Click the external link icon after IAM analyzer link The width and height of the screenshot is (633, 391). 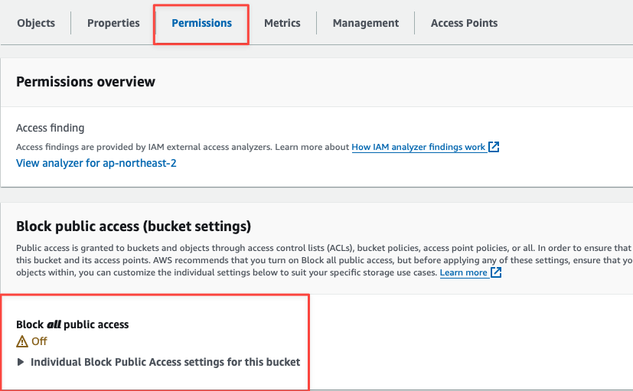(x=494, y=147)
